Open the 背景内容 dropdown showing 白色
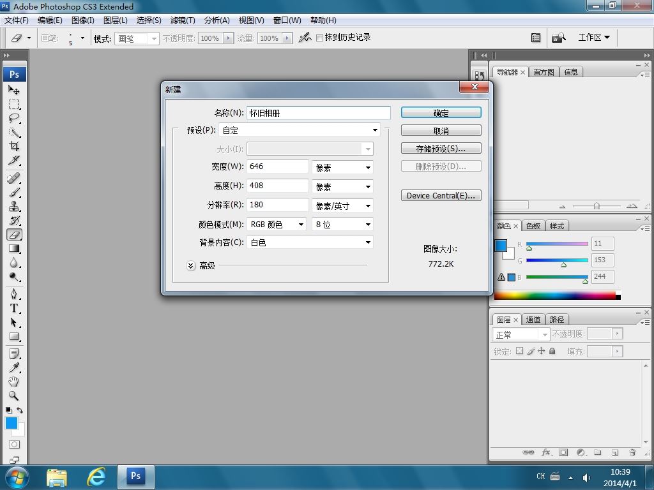This screenshot has height=490, width=654. pyautogui.click(x=310, y=242)
